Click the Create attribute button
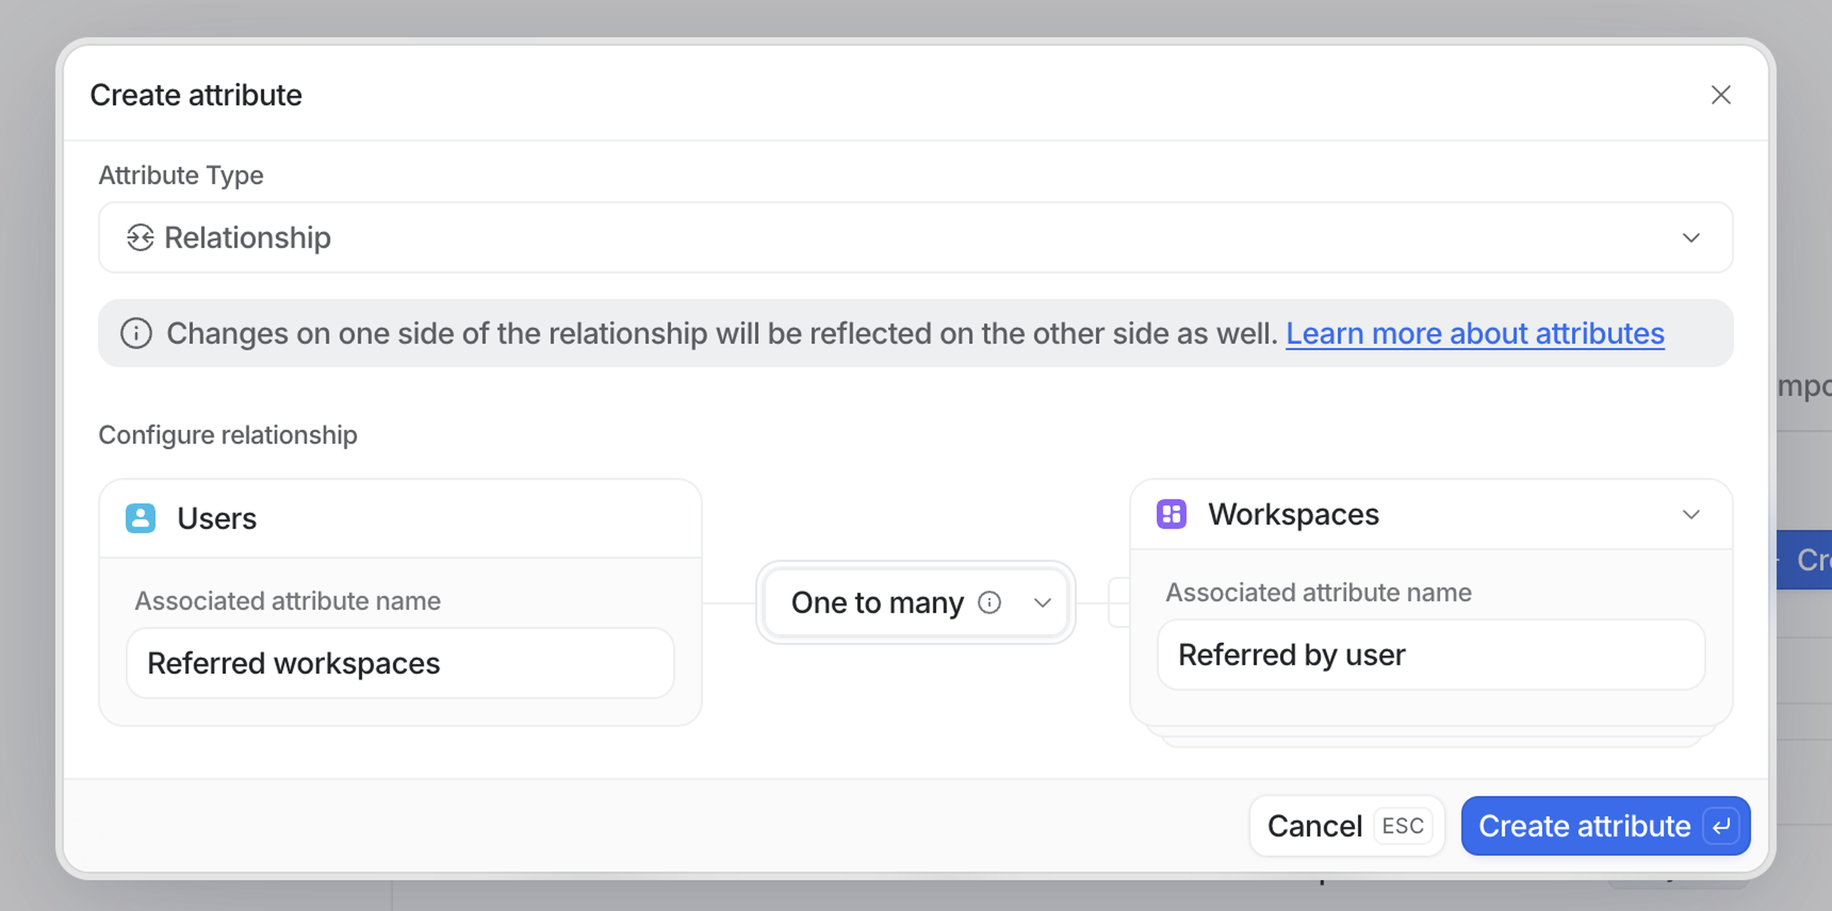This screenshot has height=911, width=1832. (1583, 826)
